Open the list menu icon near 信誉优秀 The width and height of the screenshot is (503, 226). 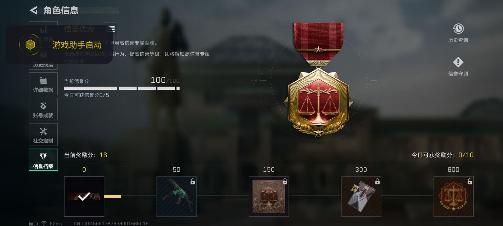[111, 29]
